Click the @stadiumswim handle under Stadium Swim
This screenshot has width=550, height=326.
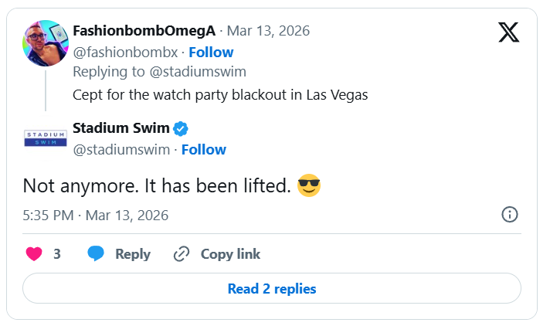[x=122, y=149]
